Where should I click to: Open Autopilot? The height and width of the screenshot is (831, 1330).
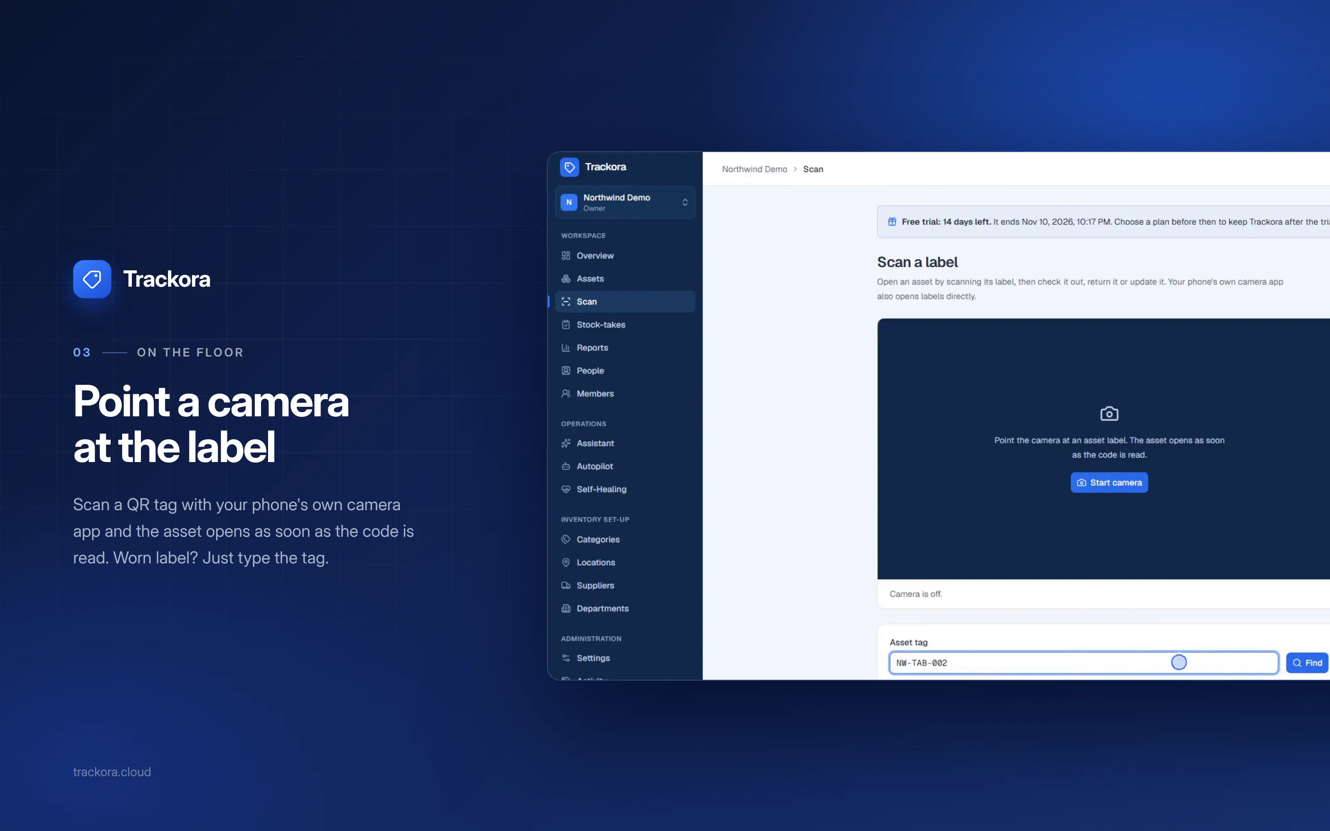(625, 467)
